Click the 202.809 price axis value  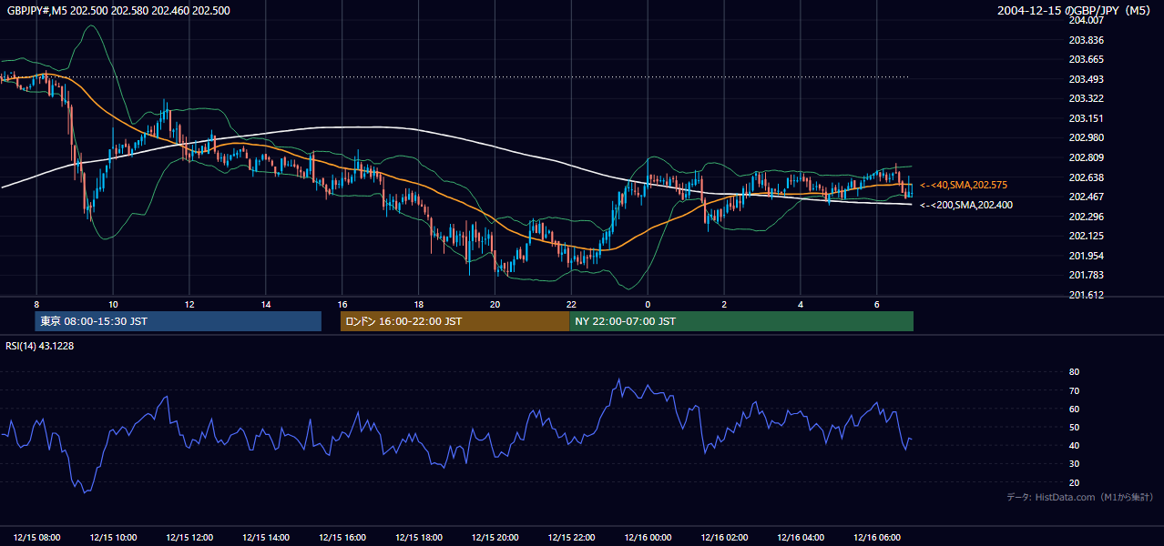(x=1086, y=157)
